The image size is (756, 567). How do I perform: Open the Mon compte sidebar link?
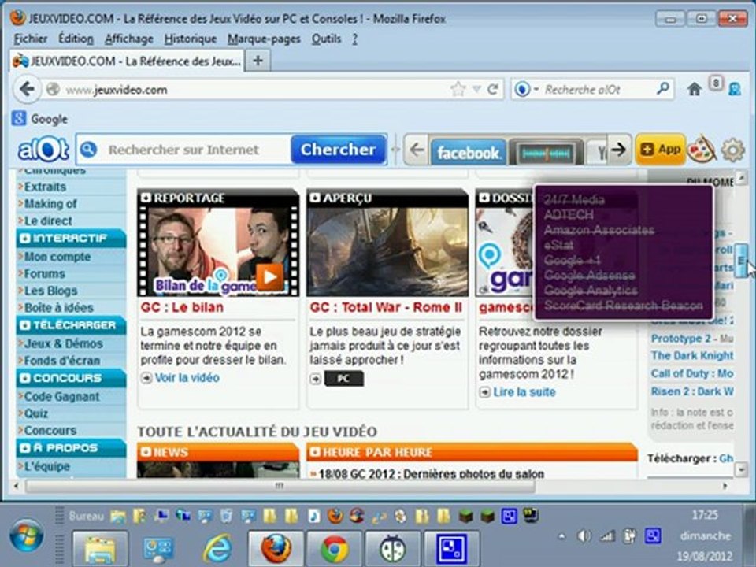(57, 257)
